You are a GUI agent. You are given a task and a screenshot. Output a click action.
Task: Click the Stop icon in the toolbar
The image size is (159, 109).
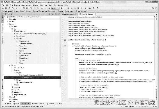[81, 8]
